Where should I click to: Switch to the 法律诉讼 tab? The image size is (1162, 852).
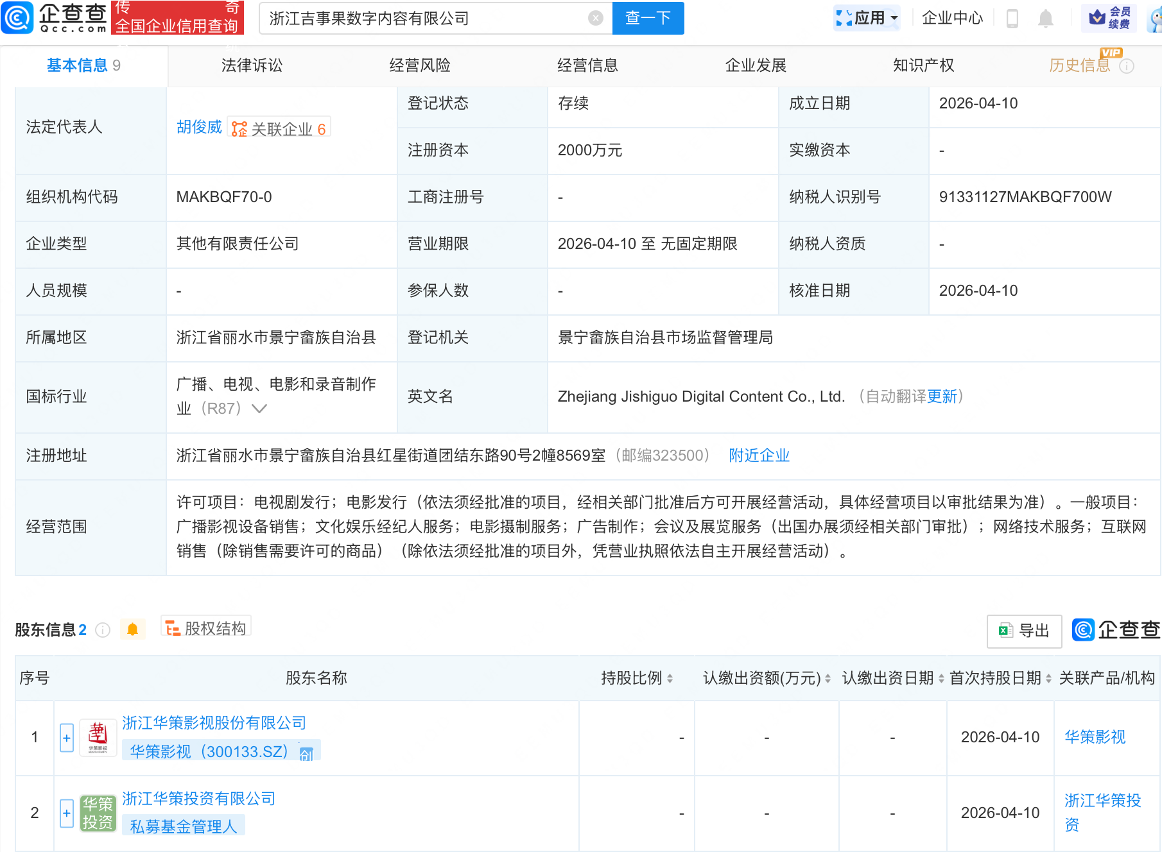[x=252, y=65]
